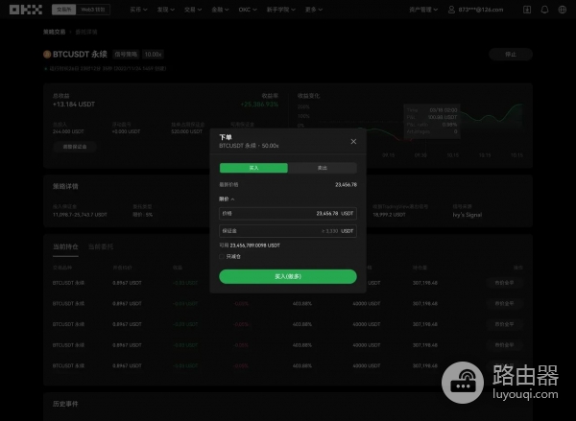The image size is (576, 421).
Task: Open the language globe icon
Action: click(x=563, y=10)
